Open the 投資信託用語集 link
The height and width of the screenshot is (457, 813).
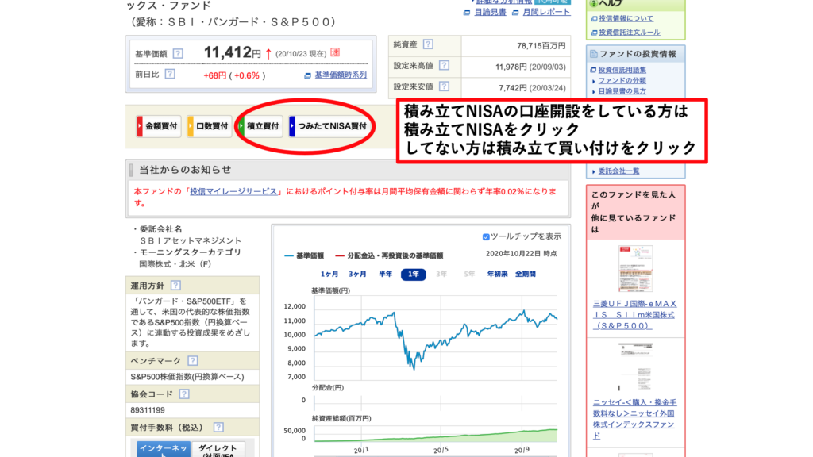pos(622,70)
